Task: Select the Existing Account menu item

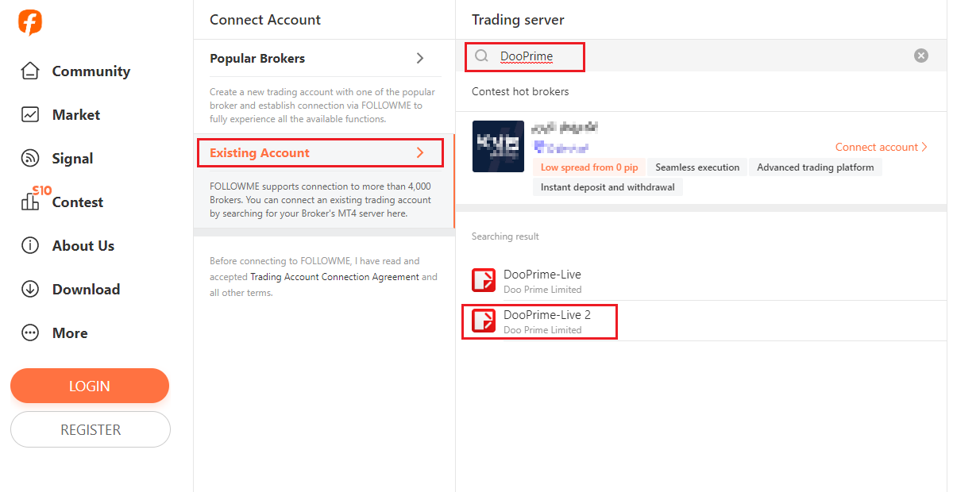Action: pyautogui.click(x=260, y=152)
